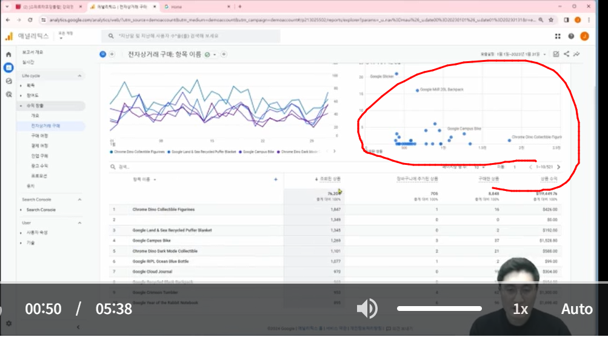Click the Google Sticker scatter point
The image size is (608, 337).
click(396, 74)
